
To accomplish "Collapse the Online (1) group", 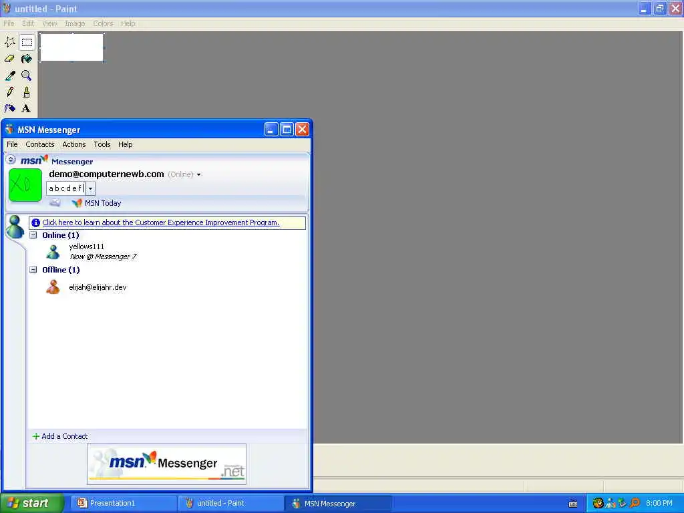I will [33, 235].
